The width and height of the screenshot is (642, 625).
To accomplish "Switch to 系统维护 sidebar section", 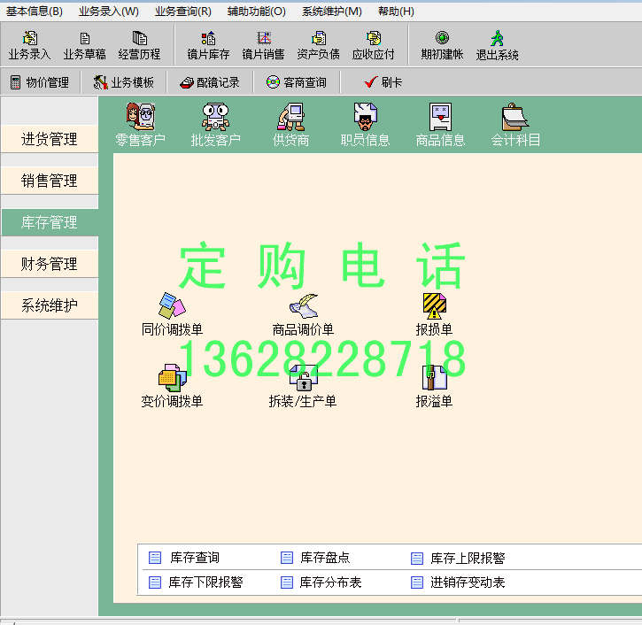I will click(x=49, y=305).
